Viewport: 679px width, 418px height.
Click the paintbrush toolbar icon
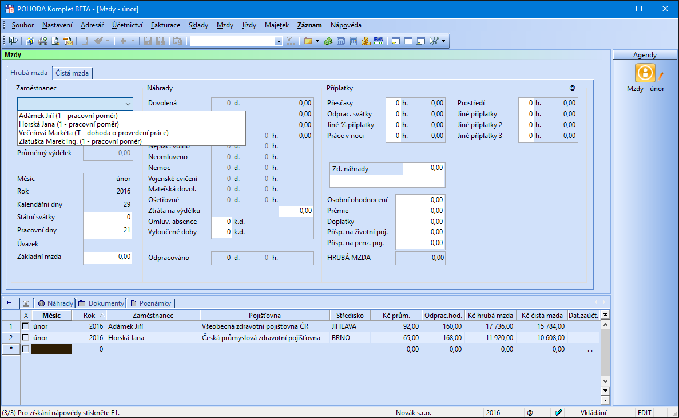tap(98, 41)
